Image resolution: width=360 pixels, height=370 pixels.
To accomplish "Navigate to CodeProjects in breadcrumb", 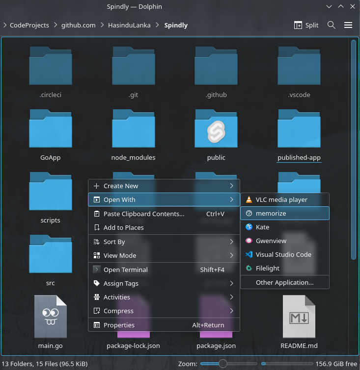I will [29, 25].
